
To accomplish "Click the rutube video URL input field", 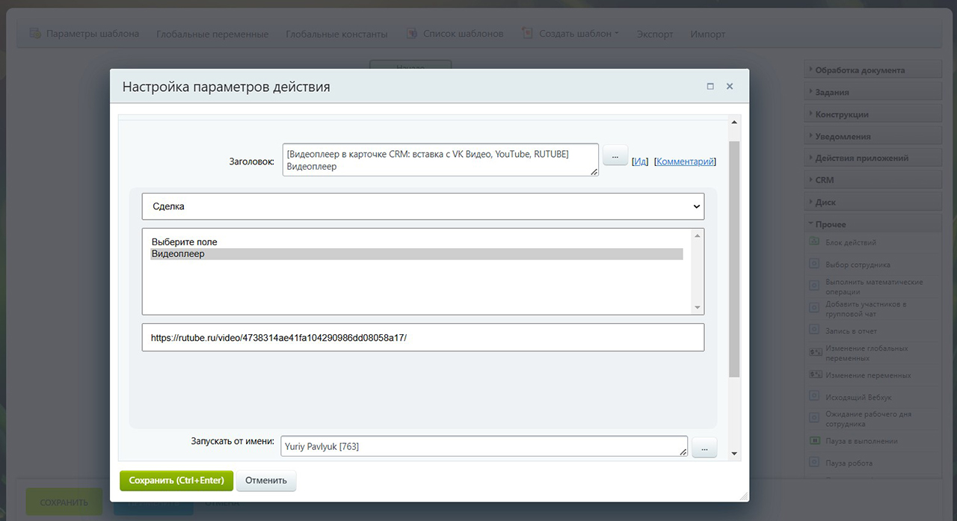I will click(422, 337).
